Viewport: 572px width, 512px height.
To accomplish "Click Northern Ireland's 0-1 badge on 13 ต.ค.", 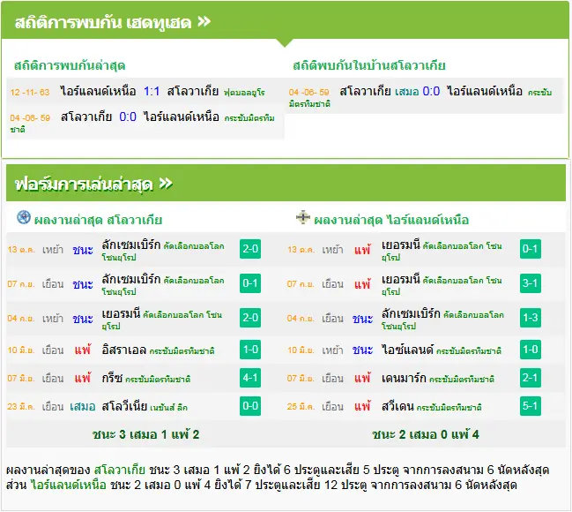I will [530, 249].
